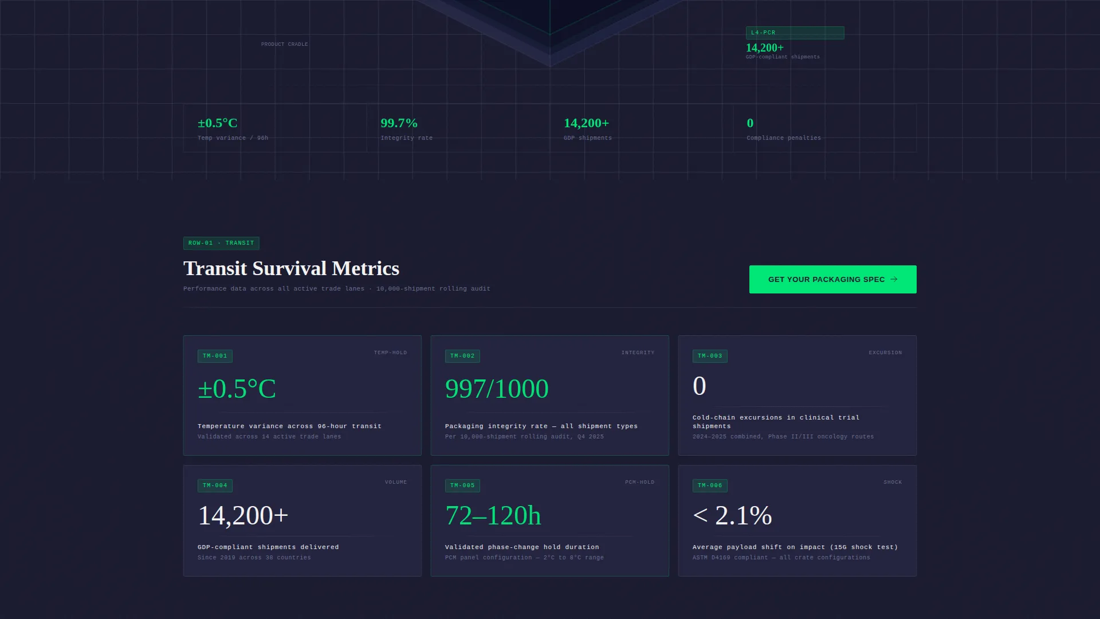Open the TM-003 badge

coord(710,356)
